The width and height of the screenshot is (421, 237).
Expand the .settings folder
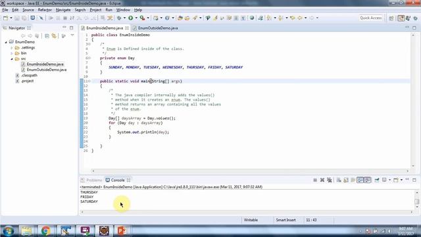pos(12,47)
